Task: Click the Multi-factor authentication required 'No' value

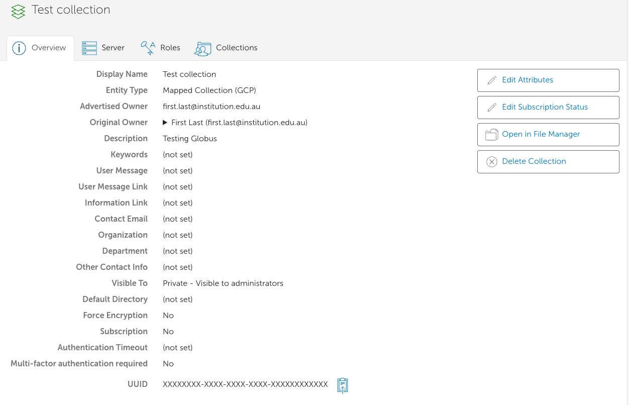Action: pyautogui.click(x=168, y=364)
